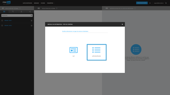Open settings gear for ITESLIVE - SITE 1
Screen dimensions: 170x95
[x=31, y=20]
